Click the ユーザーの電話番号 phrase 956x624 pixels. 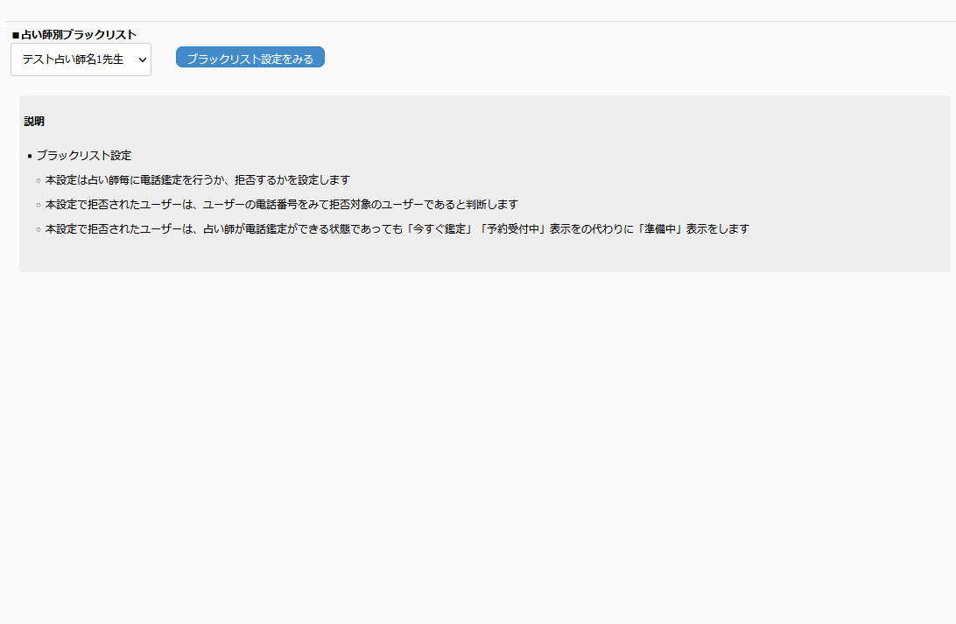[x=251, y=204]
